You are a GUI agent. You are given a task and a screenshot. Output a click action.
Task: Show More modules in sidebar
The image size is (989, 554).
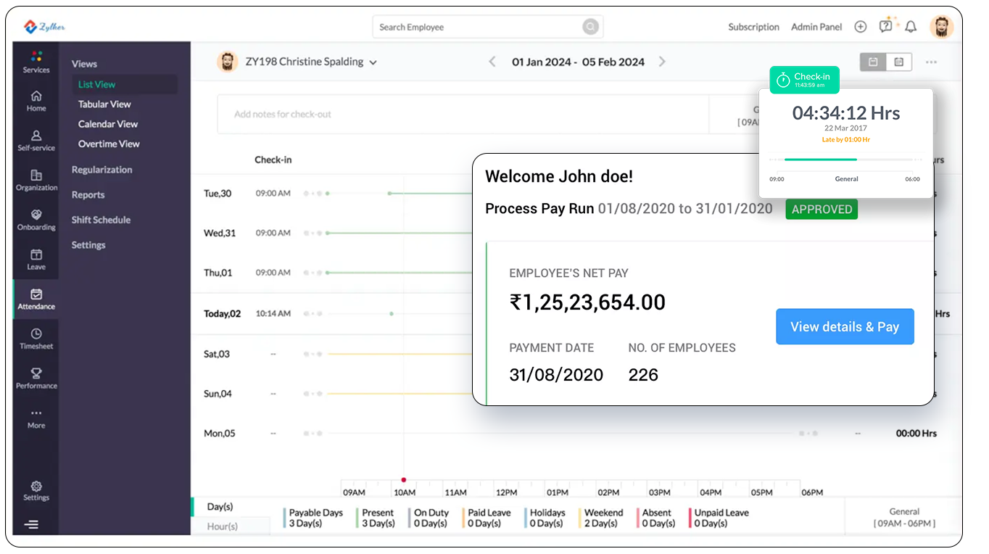pyautogui.click(x=36, y=419)
